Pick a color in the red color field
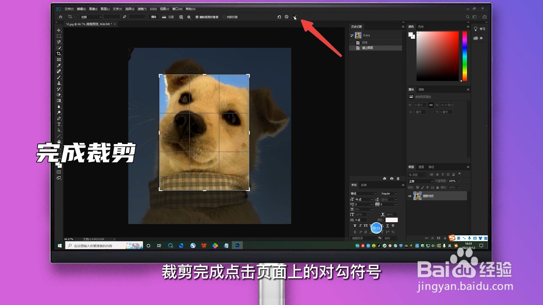The width and height of the screenshot is (543, 305). pos(437,56)
